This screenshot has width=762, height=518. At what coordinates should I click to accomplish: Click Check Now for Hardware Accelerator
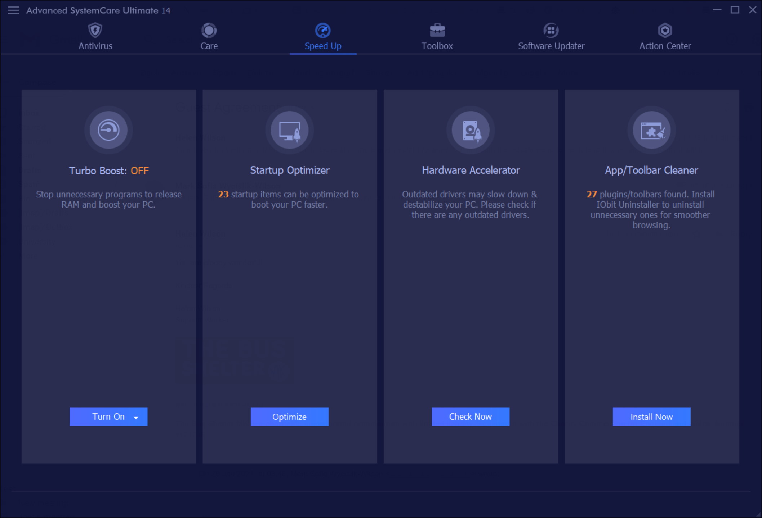(x=471, y=416)
